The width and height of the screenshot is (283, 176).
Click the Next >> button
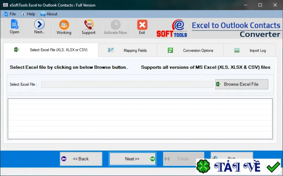pos(132,159)
